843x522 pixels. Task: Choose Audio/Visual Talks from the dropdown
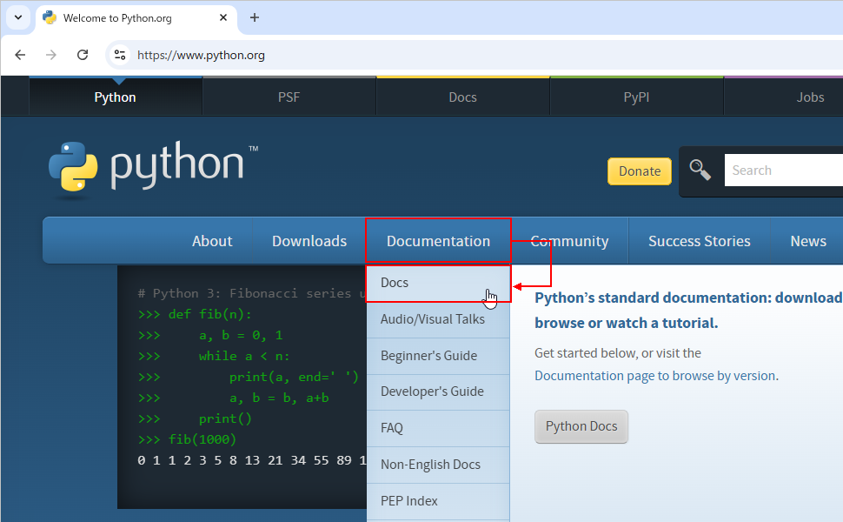click(438, 319)
